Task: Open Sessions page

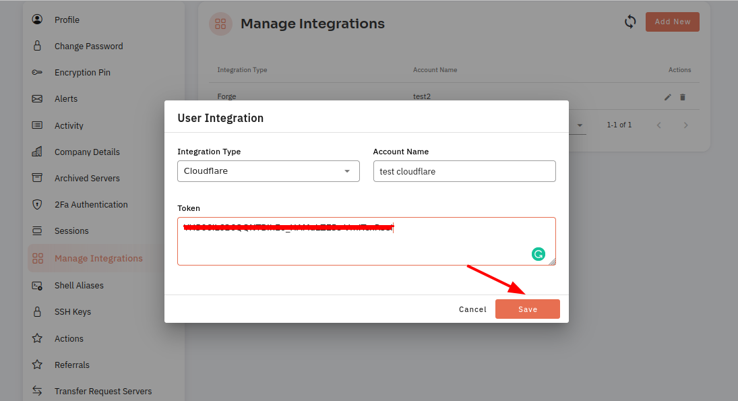Action: 71,231
